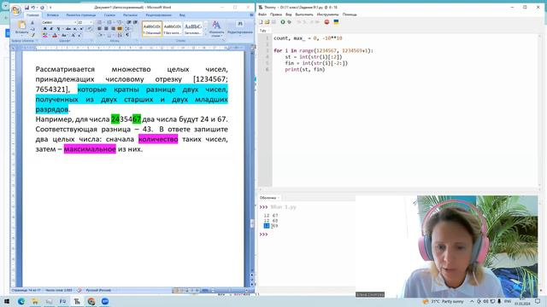Open the font name dropdown (Calibri)
Screen dimensions: 547x307
(x=74, y=22)
